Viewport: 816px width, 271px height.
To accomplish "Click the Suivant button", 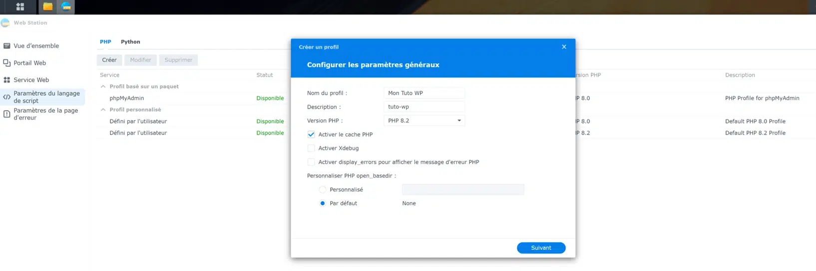I will (541, 248).
